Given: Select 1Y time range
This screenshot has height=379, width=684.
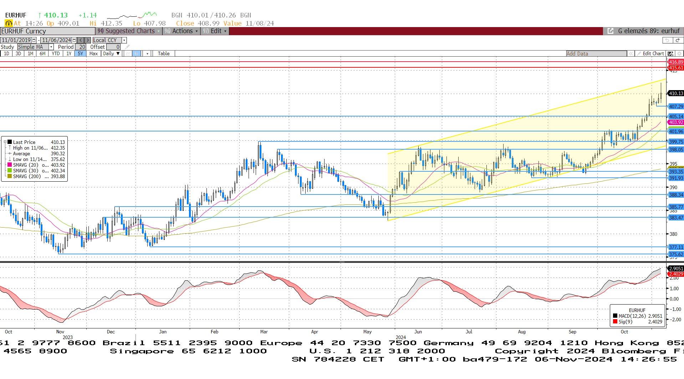Looking at the screenshot, I should point(69,53).
